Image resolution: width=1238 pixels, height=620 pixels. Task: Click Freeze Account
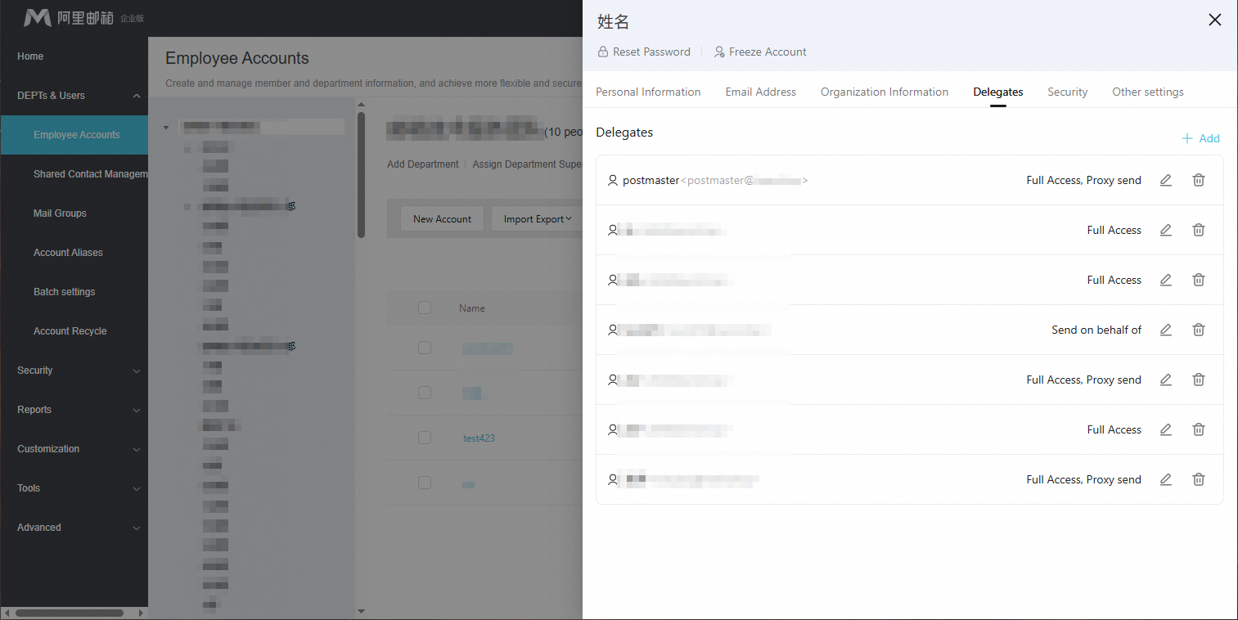760,52
